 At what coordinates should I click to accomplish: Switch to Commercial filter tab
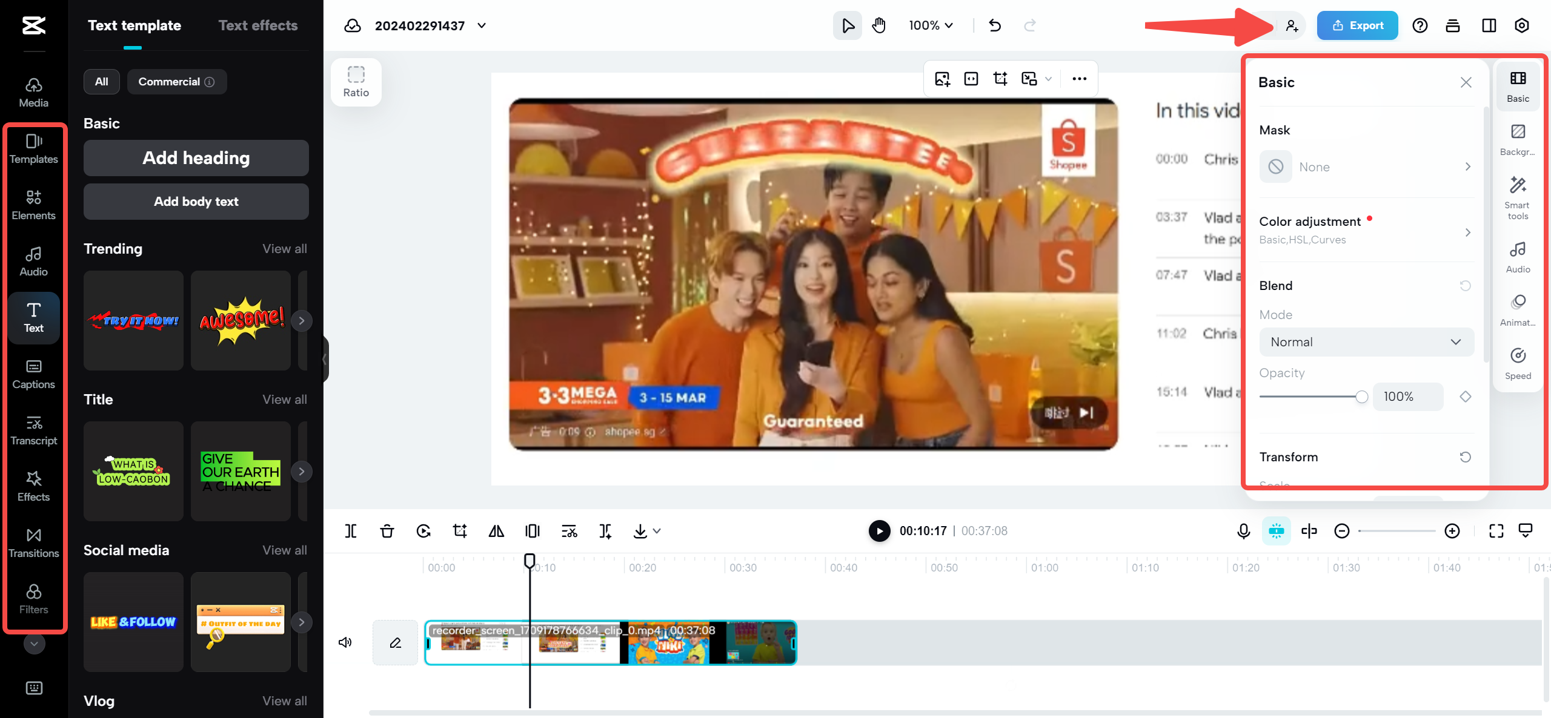[173, 81]
